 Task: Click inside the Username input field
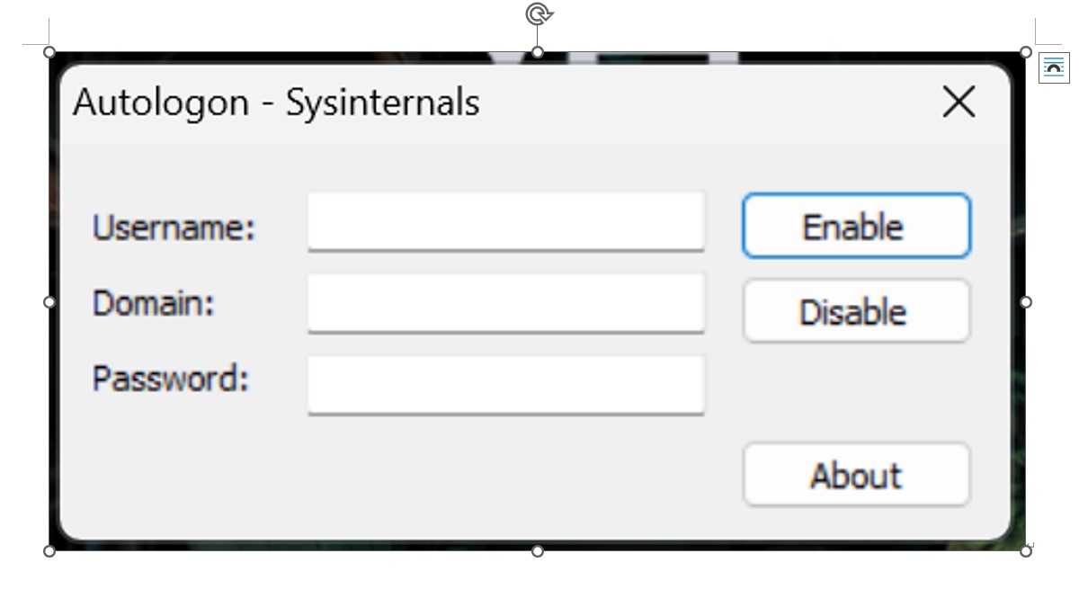coord(505,221)
